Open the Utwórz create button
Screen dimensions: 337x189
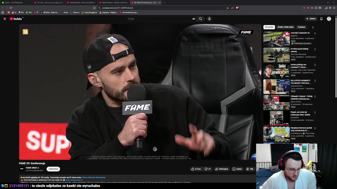pos(311,19)
